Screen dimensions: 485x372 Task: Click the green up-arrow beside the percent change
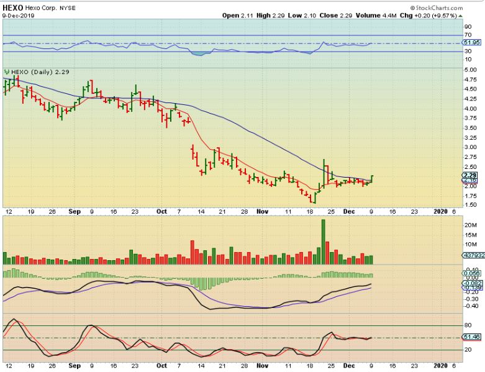click(461, 16)
